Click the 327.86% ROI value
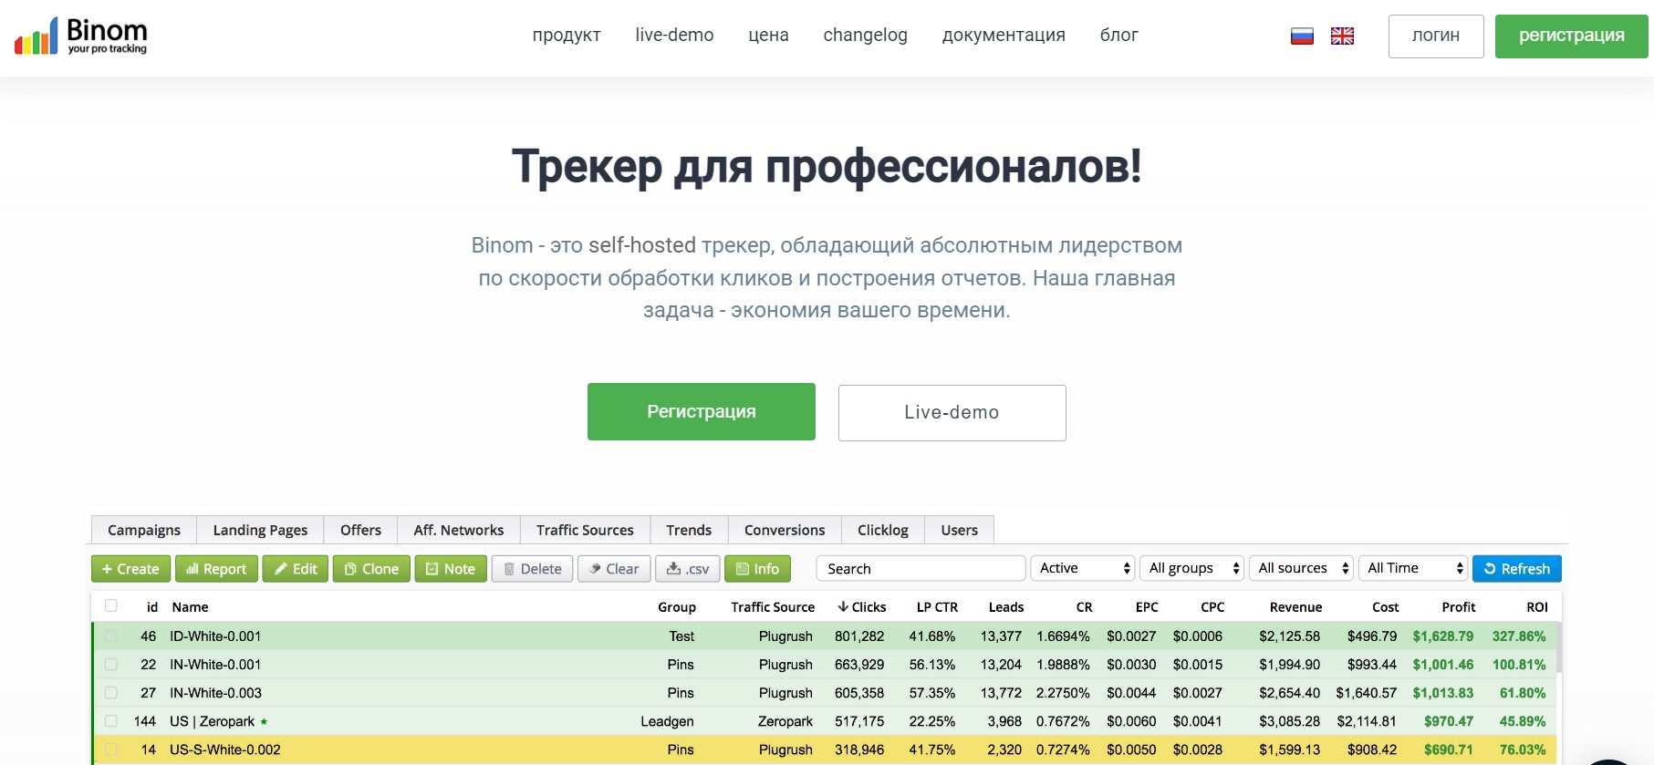 click(1519, 636)
